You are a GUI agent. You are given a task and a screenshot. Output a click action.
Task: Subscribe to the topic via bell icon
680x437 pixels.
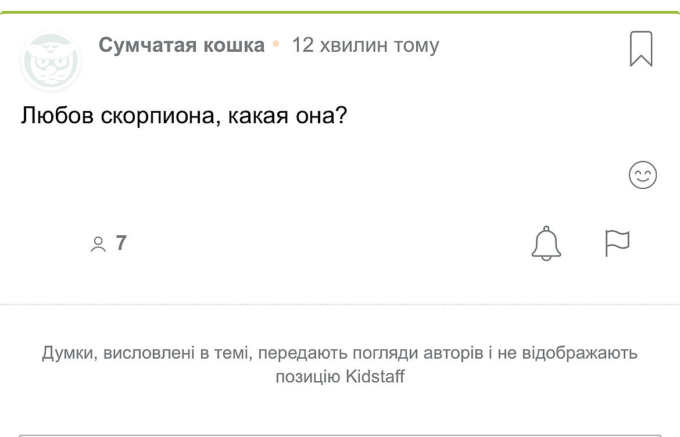click(x=546, y=243)
